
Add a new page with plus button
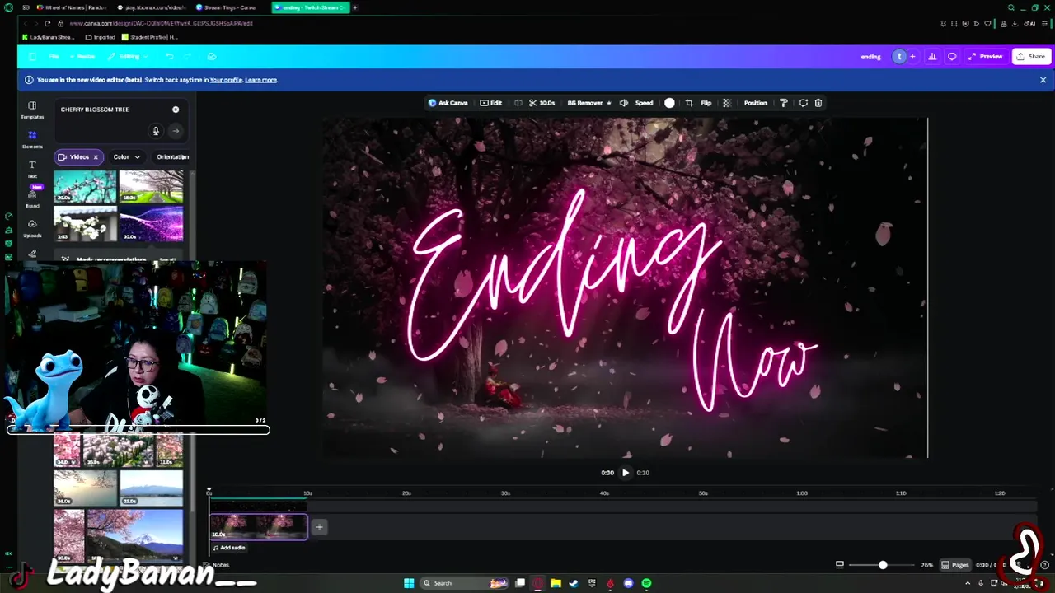pos(319,527)
